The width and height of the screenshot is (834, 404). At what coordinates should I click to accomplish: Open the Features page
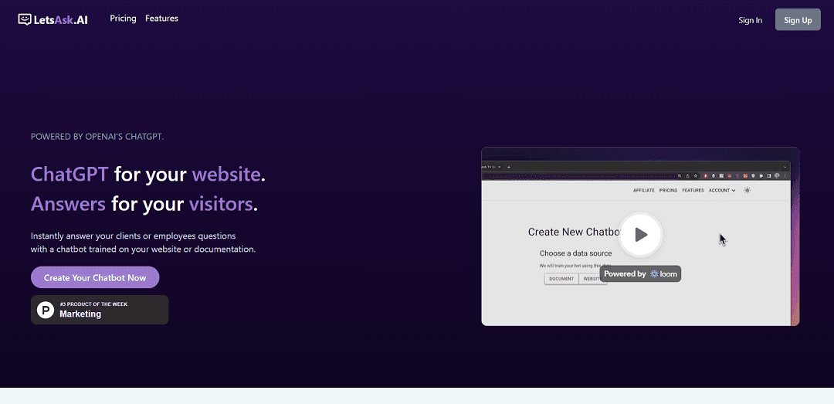(161, 19)
